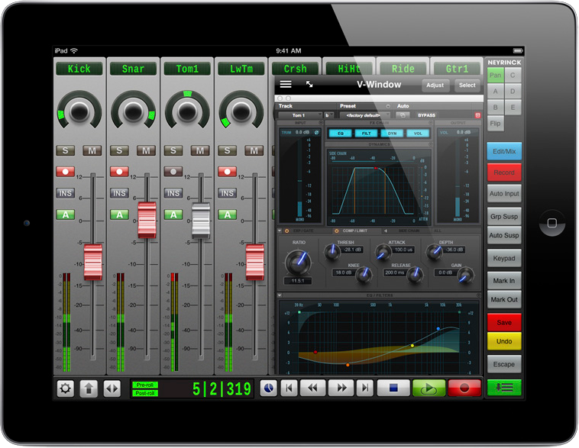Click the RATIO knob
This screenshot has width=579, height=448.
click(298, 263)
